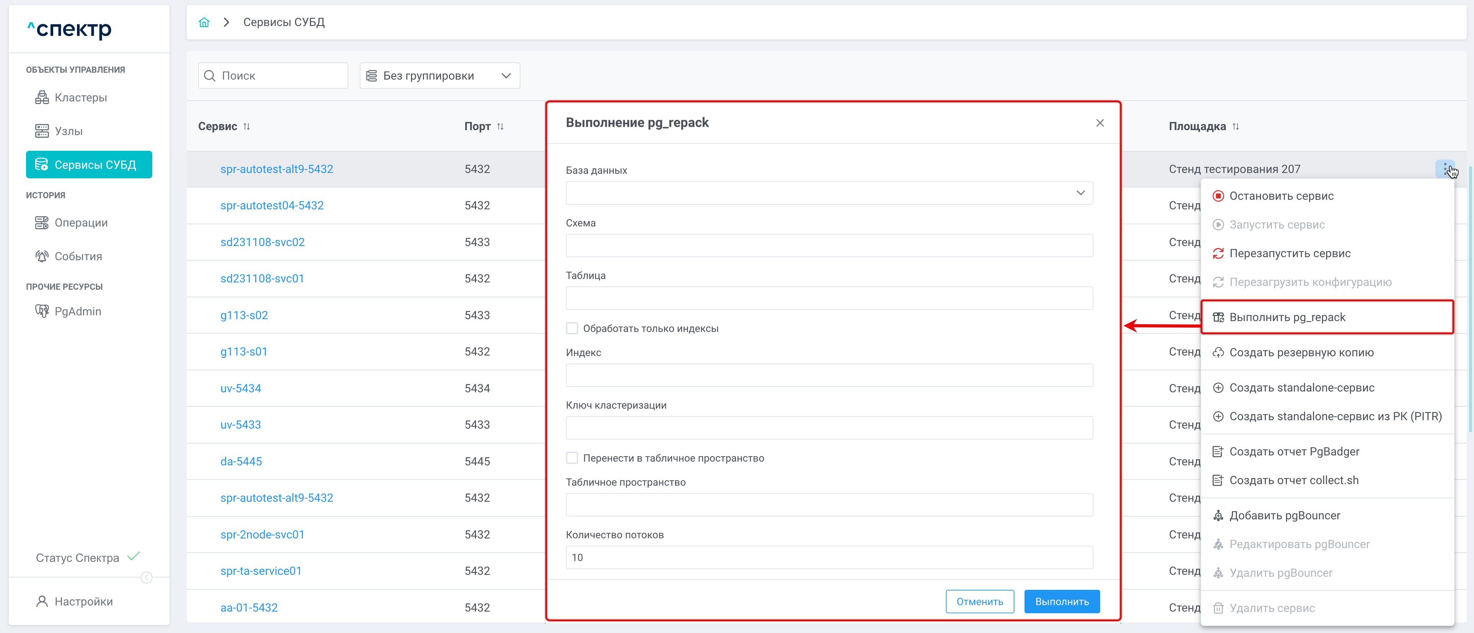Screen dimensions: 1474x633
Task: Open the spr-autotest04-5432 service link
Action: [x=272, y=206]
